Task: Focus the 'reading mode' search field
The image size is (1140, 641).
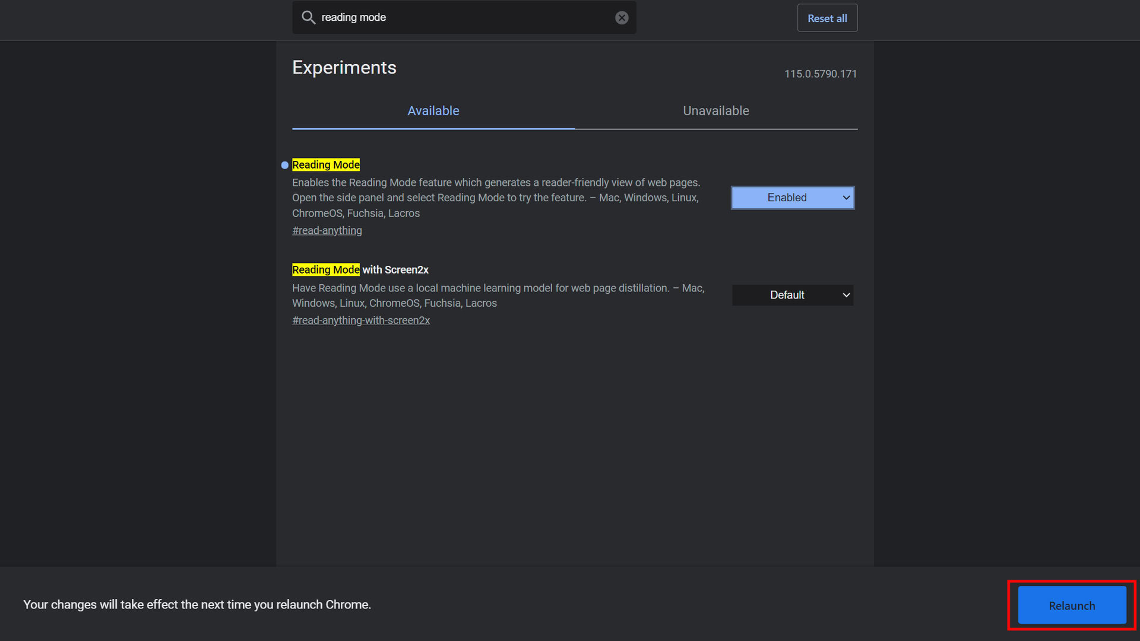Action: pyautogui.click(x=463, y=18)
